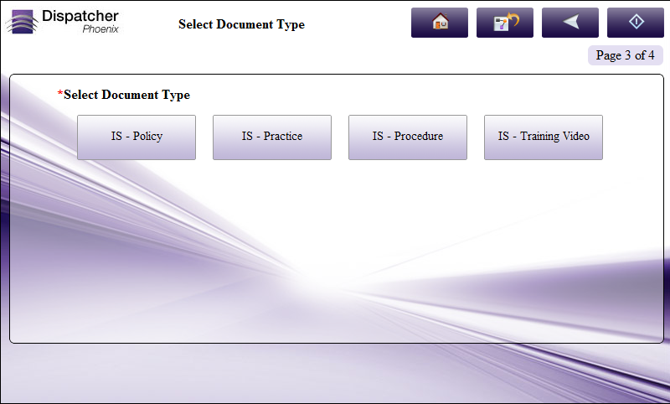670x404 pixels.
Task: Pick IS - Procedure as document type
Action: [408, 137]
